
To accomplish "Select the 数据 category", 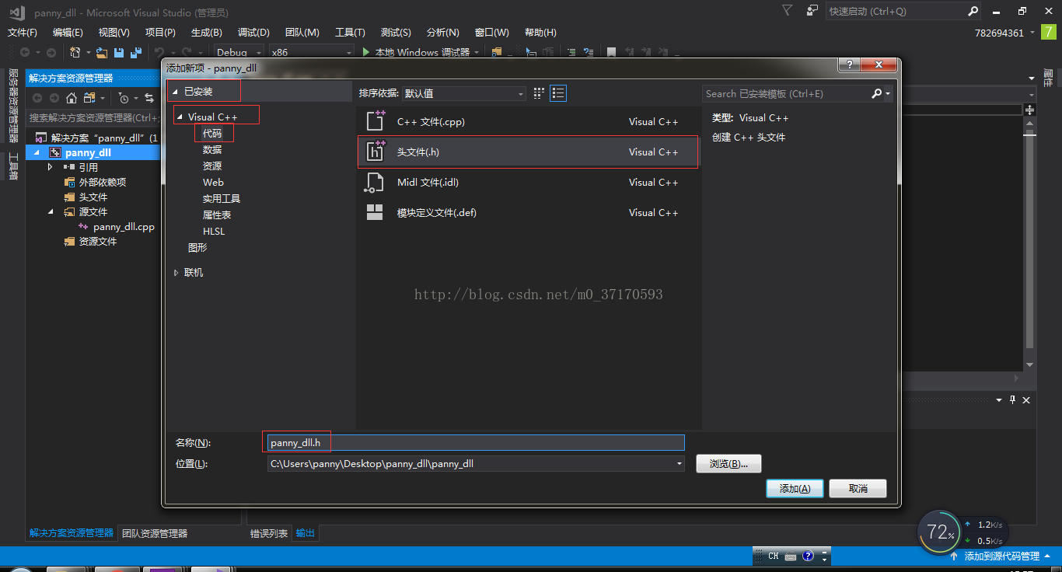I will point(212,150).
